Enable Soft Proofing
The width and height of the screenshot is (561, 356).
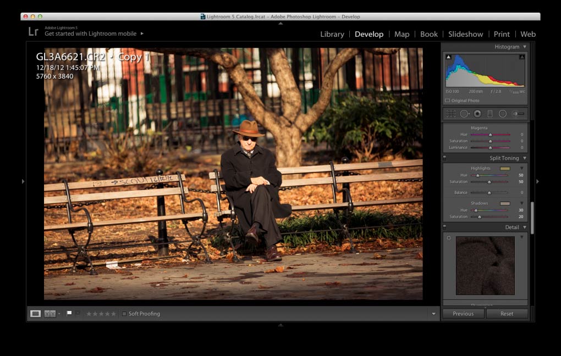pyautogui.click(x=124, y=313)
